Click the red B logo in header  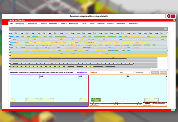point(168,16)
